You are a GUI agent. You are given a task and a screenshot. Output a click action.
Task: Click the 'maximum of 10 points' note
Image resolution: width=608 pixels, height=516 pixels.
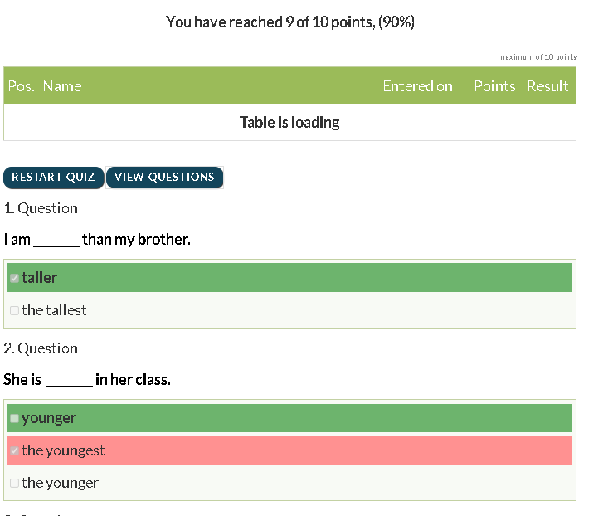537,57
